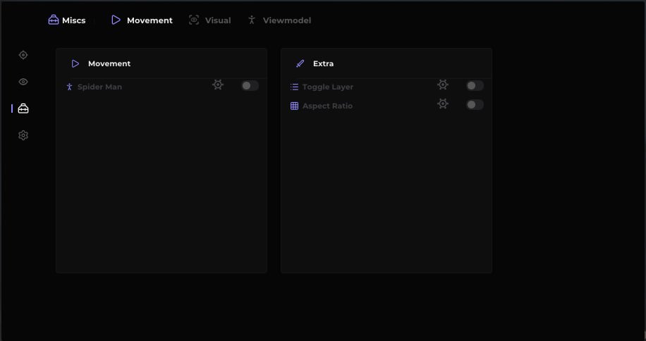Switch to the Visual tab

210,20
